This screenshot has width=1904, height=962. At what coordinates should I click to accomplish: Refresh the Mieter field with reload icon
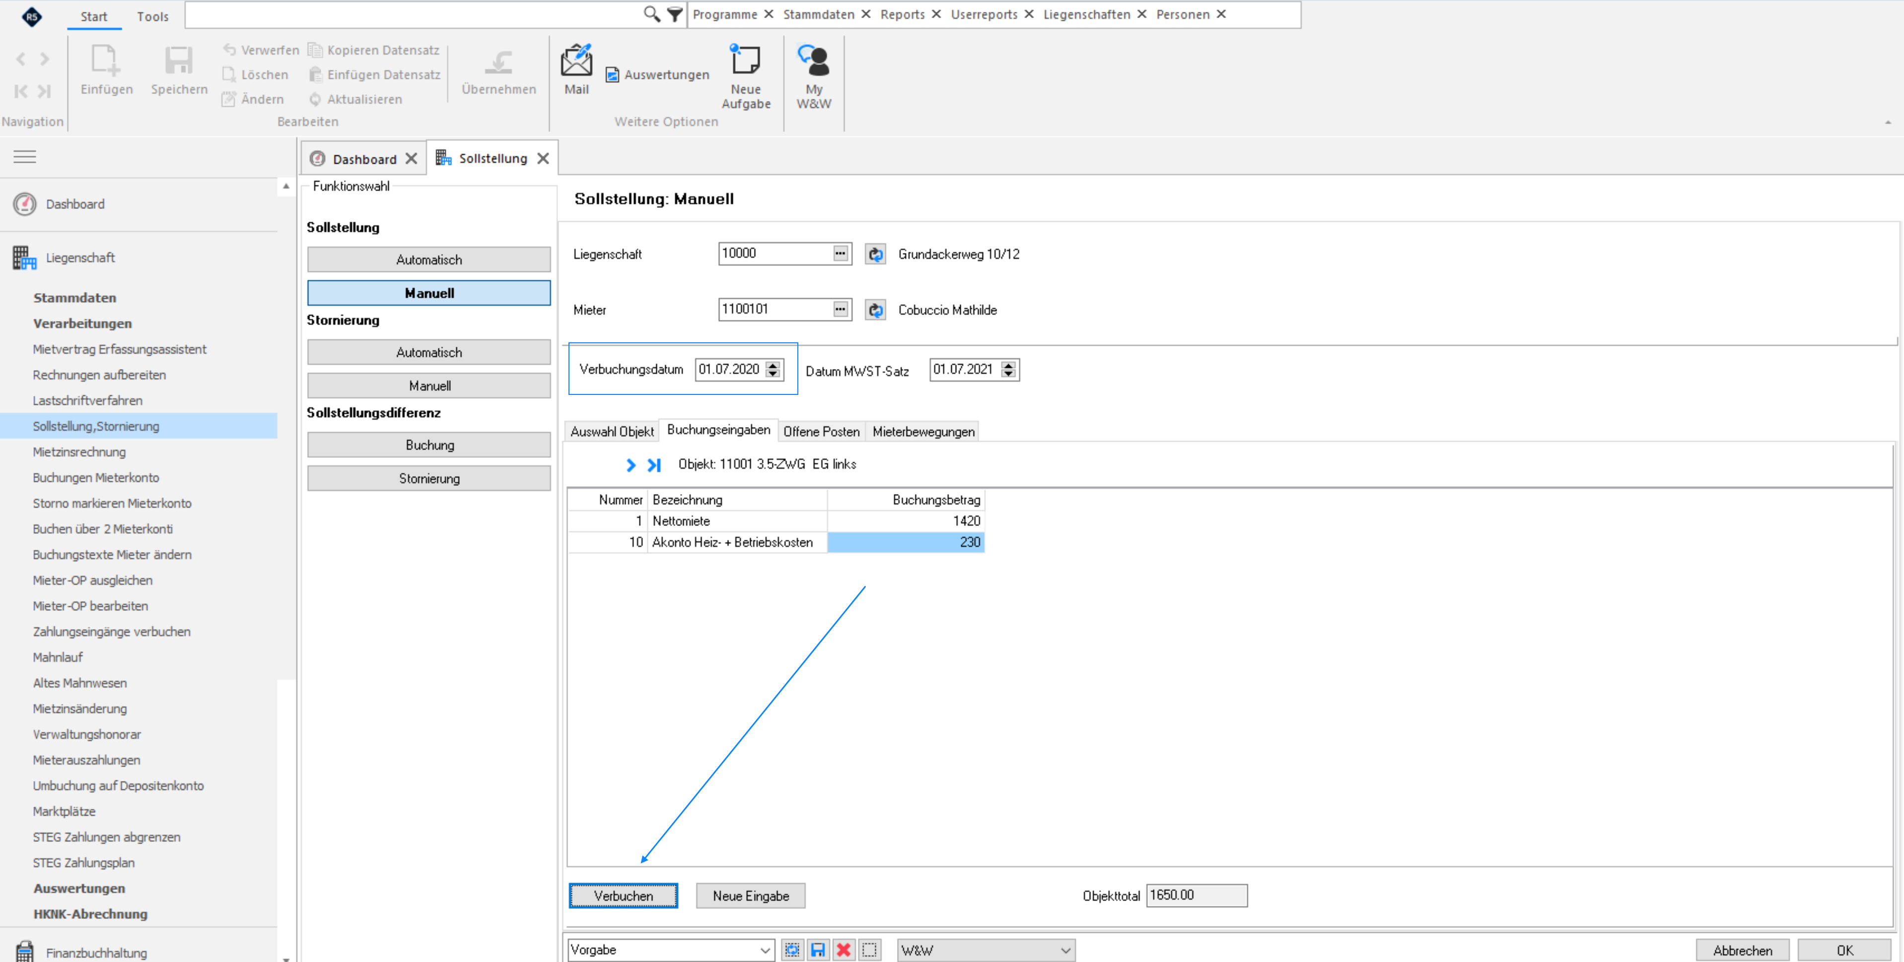coord(875,310)
